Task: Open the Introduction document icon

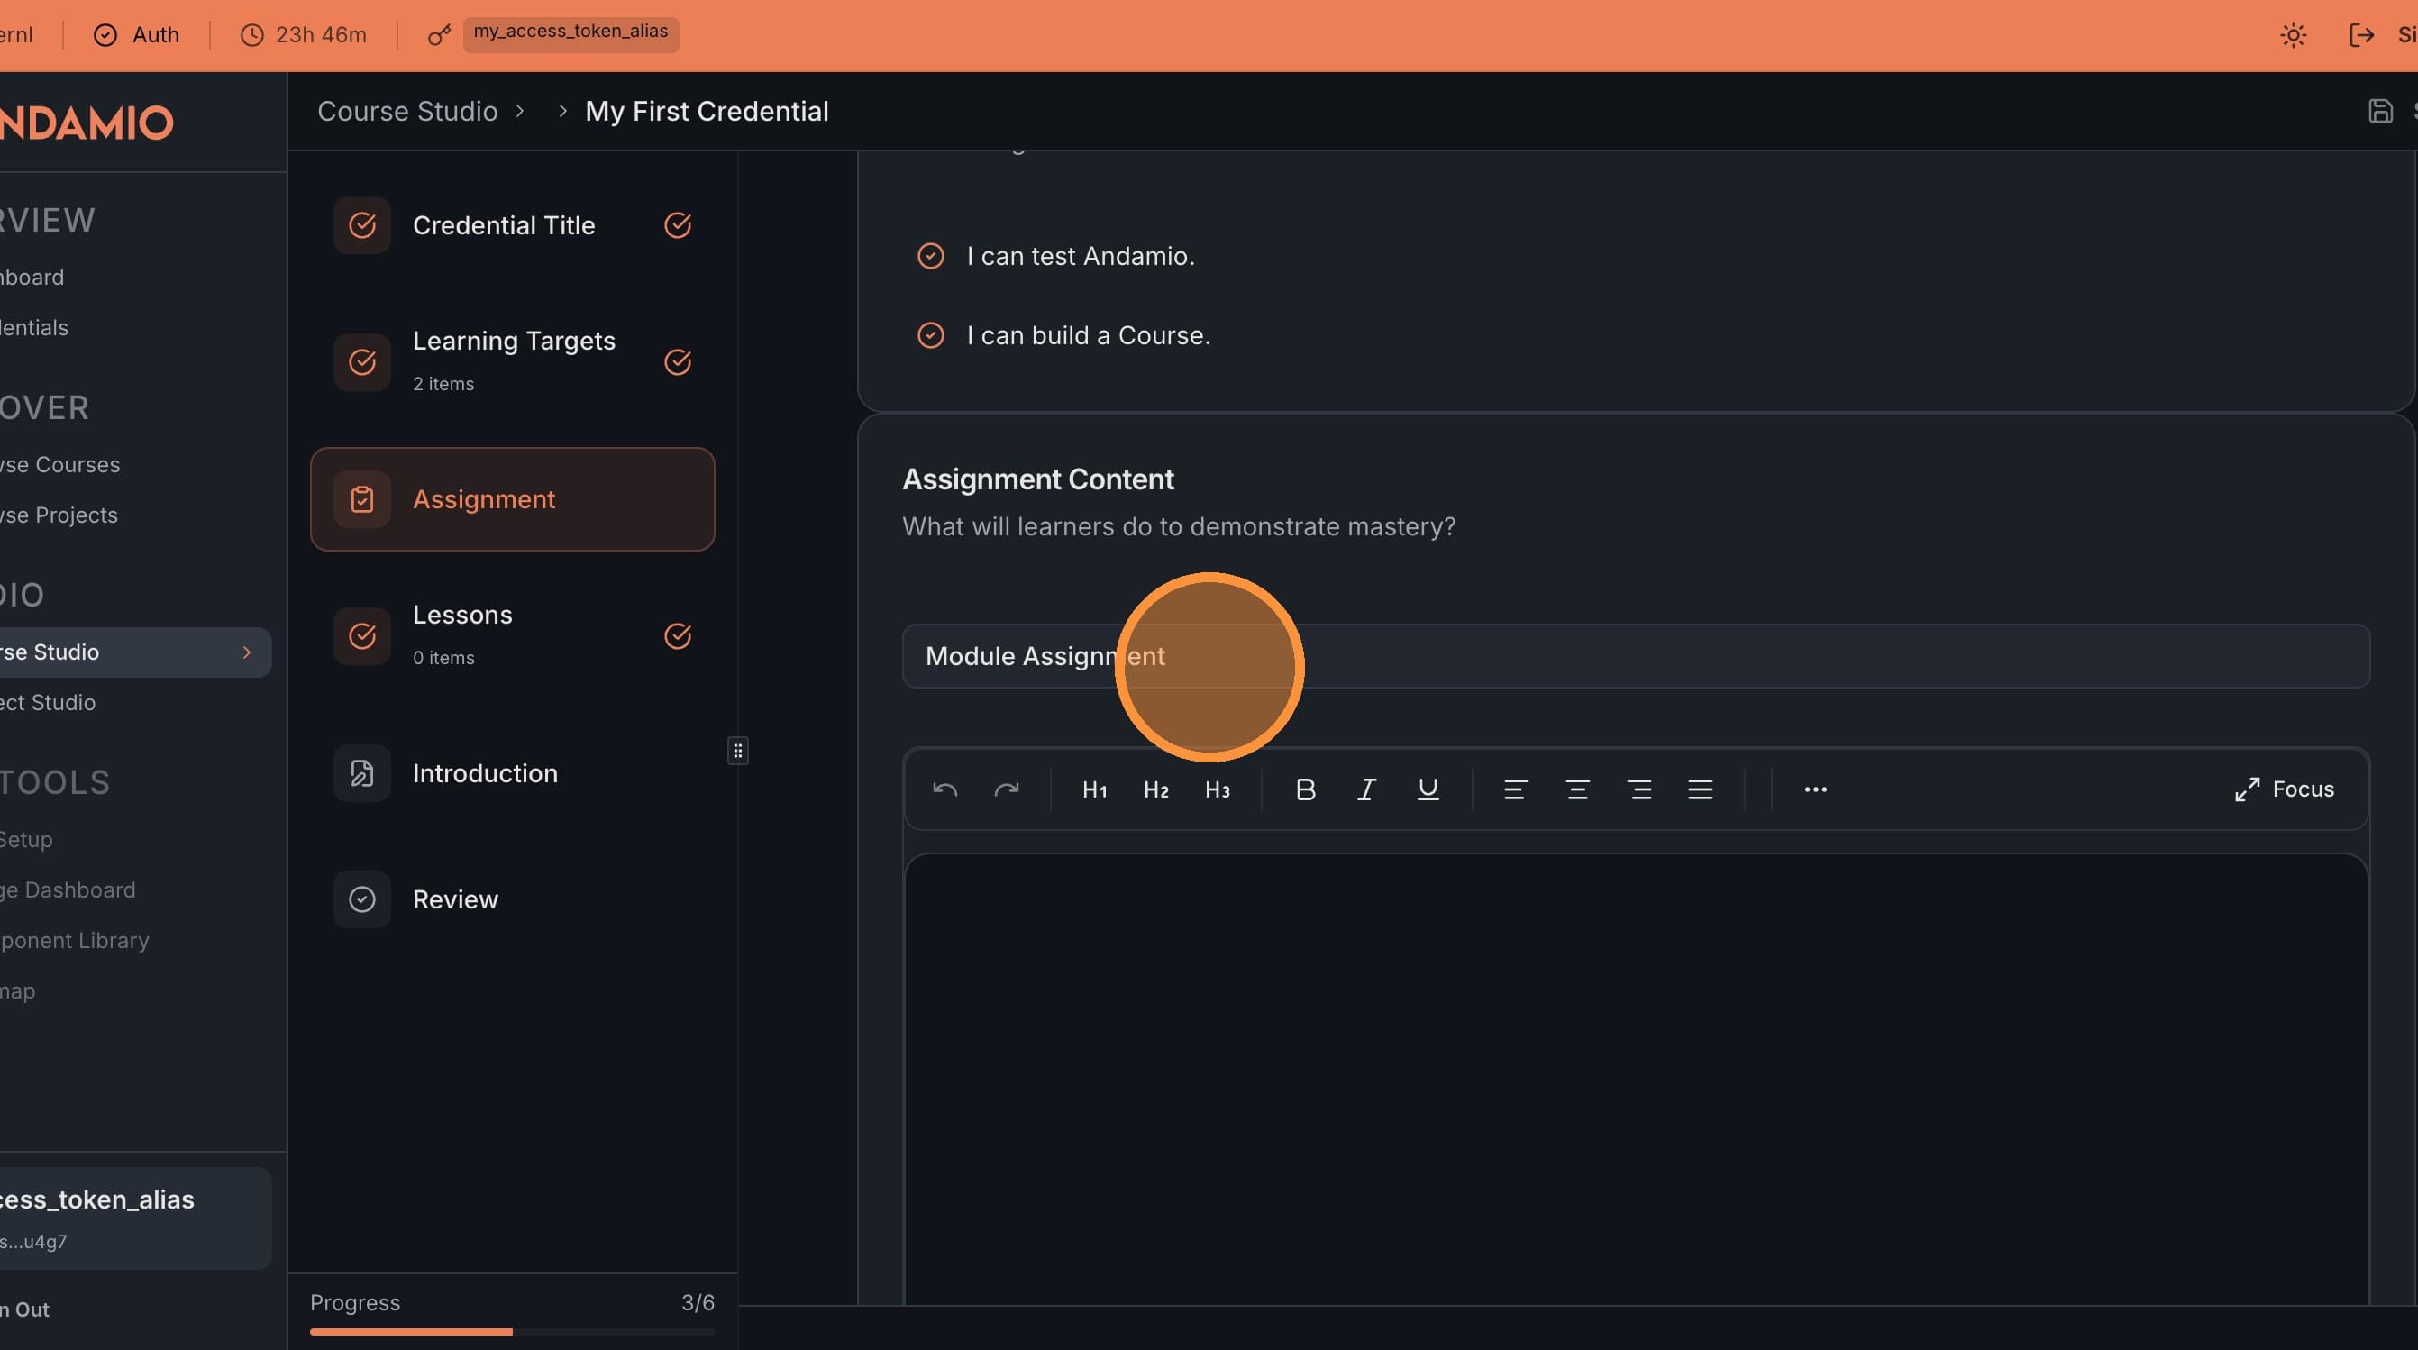Action: [362, 773]
